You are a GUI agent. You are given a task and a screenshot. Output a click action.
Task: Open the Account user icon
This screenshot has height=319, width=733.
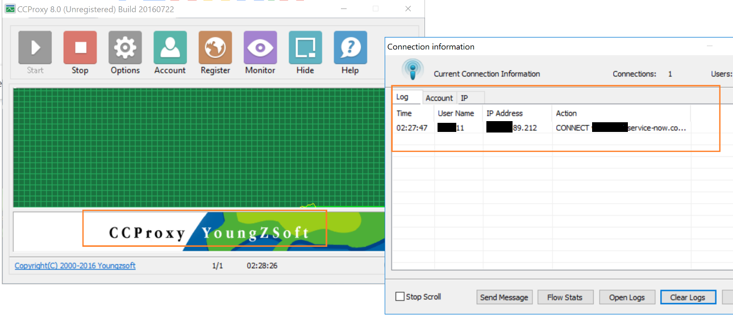[170, 48]
